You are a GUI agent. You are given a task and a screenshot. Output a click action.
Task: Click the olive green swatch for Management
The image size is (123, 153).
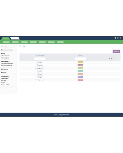click(80, 68)
